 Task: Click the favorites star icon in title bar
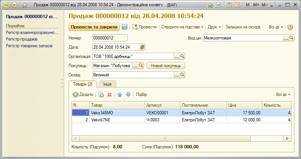(25, 5)
